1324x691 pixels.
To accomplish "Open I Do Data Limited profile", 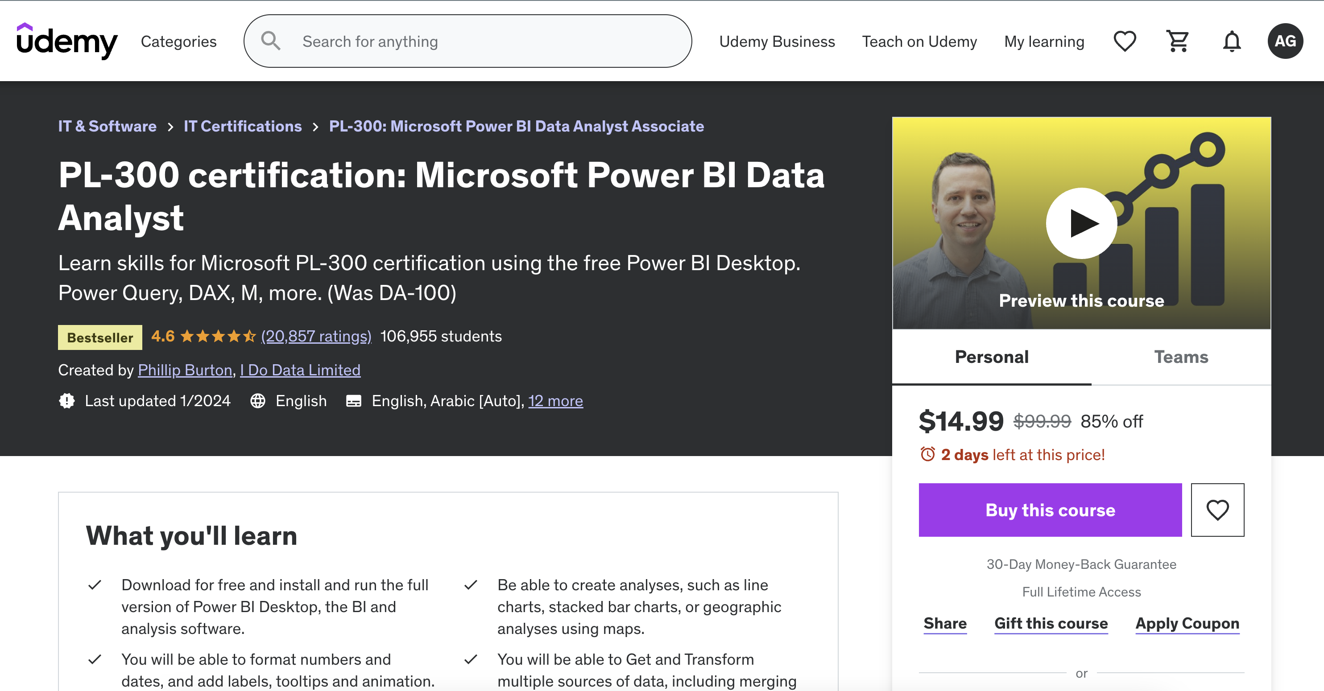I will 300,370.
